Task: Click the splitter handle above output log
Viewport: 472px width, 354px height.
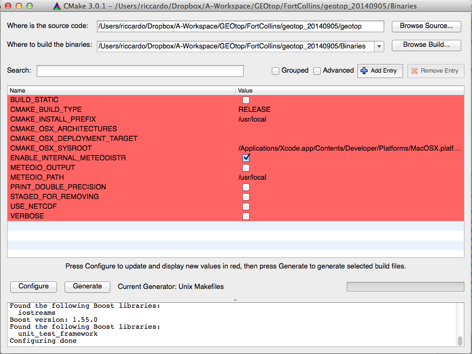Action: click(235, 300)
